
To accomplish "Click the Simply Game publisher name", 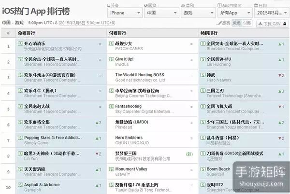I will 36,143.
